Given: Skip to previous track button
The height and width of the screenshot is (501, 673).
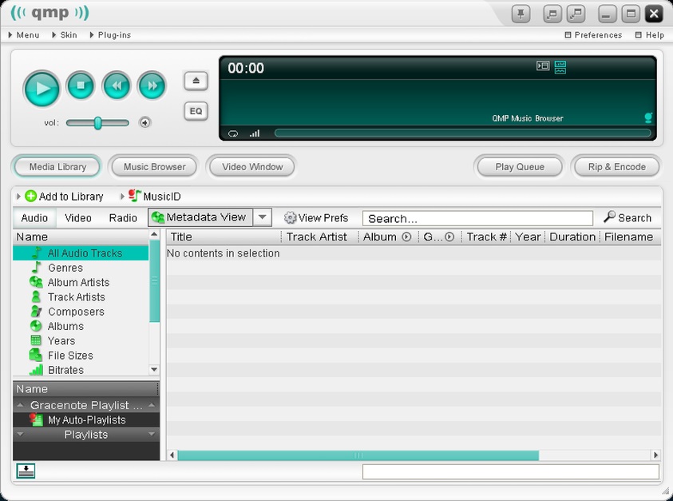Looking at the screenshot, I should pyautogui.click(x=117, y=85).
